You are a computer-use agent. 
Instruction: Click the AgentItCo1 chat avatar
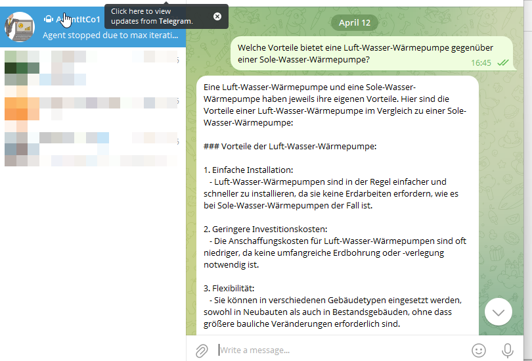(20, 26)
